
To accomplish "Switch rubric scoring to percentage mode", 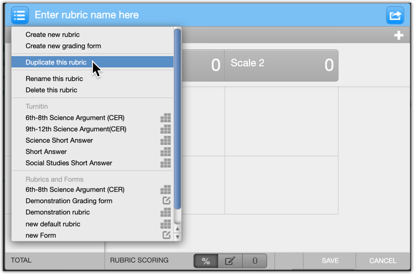I will (206, 261).
